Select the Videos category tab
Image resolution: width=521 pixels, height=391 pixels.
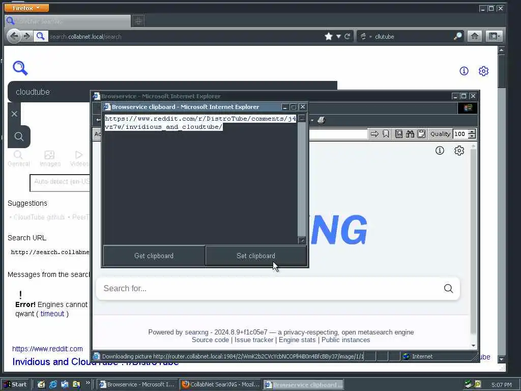pyautogui.click(x=79, y=159)
